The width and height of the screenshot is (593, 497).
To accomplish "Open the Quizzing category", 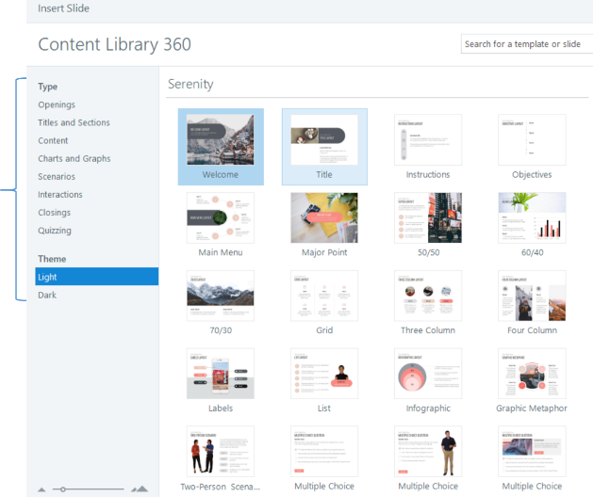I will [x=55, y=231].
